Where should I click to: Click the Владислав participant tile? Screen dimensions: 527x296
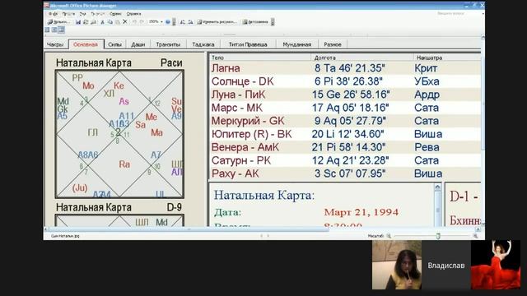446,265
